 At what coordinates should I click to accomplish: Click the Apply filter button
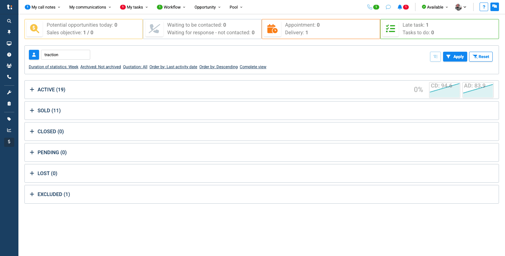[x=455, y=57]
